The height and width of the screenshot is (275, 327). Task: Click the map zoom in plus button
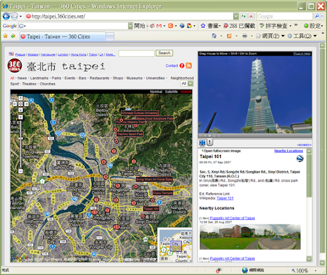coord(20,117)
